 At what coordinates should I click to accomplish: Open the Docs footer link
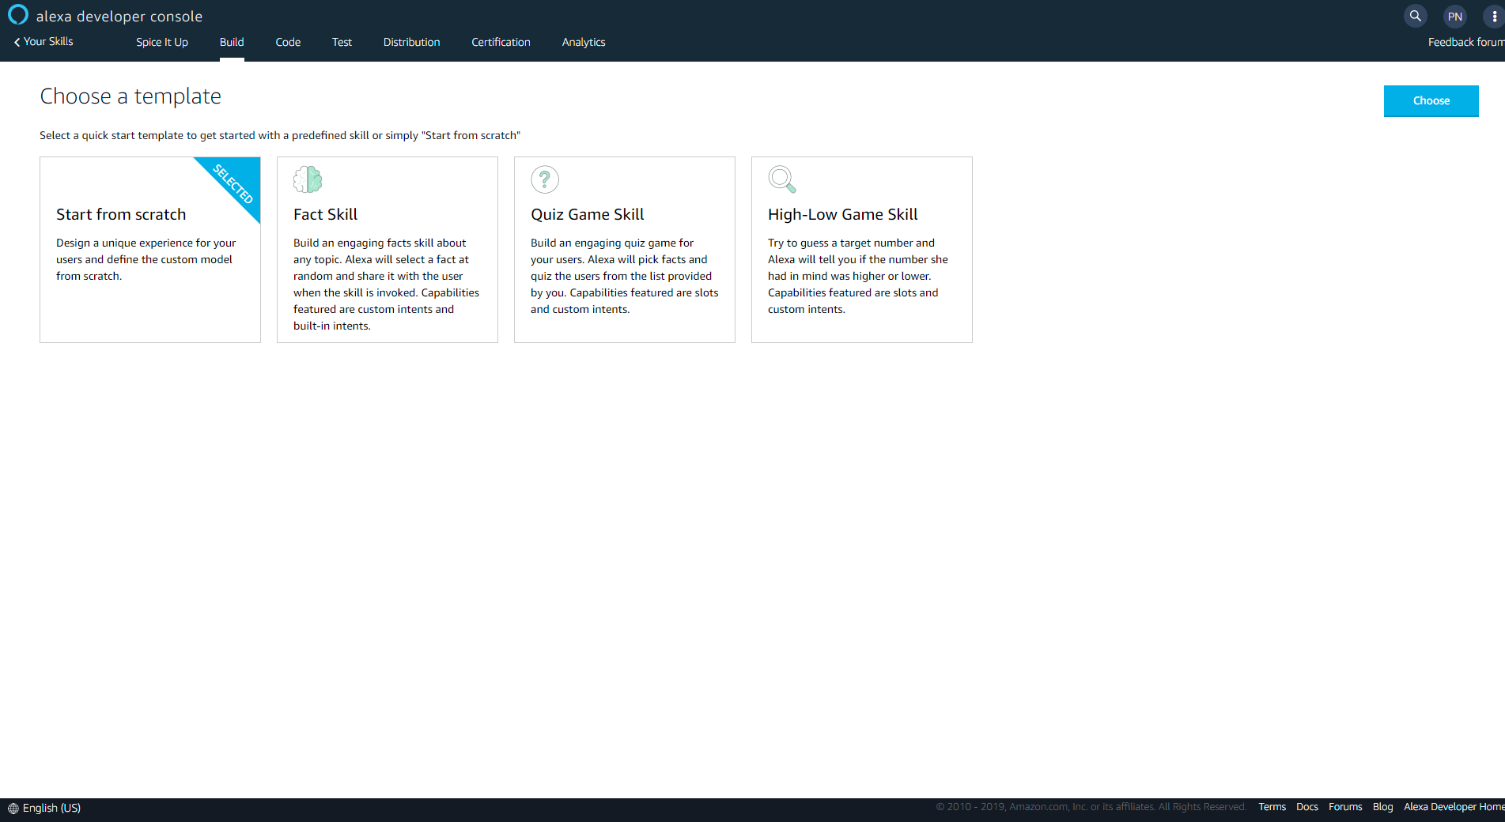(1306, 807)
